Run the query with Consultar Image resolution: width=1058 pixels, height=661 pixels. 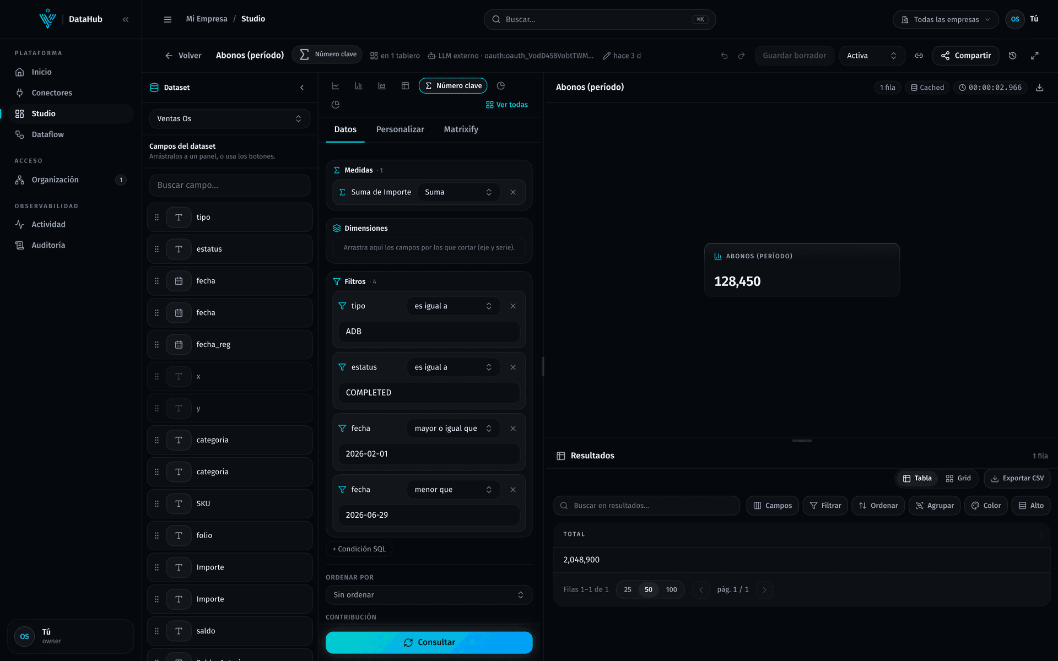(429, 642)
